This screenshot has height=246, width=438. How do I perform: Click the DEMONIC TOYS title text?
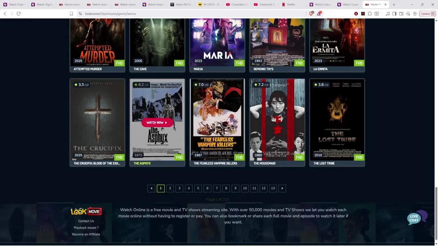click(x=263, y=69)
